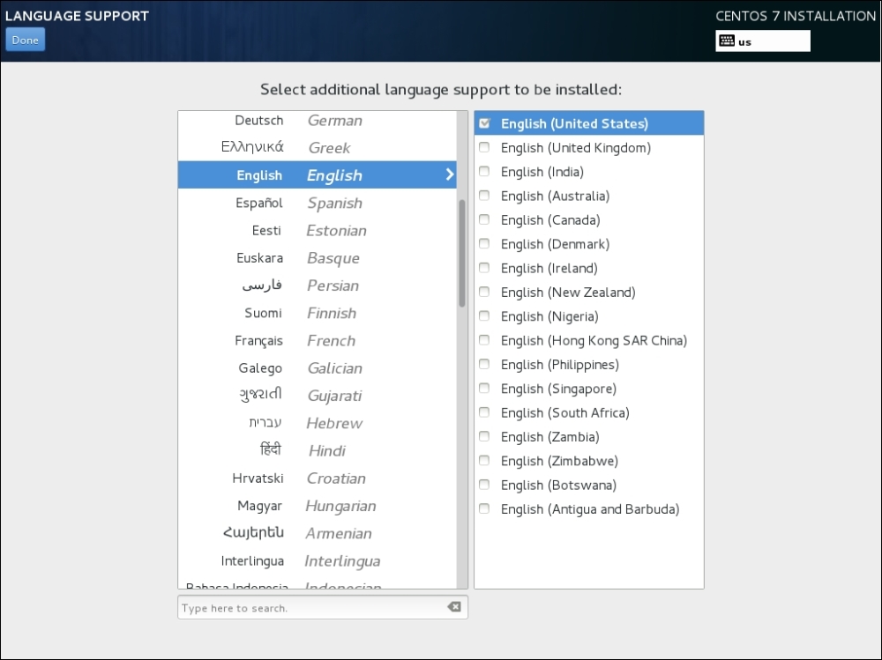Click the language list scrollbar thumb
Image resolution: width=882 pixels, height=660 pixels.
point(462,254)
